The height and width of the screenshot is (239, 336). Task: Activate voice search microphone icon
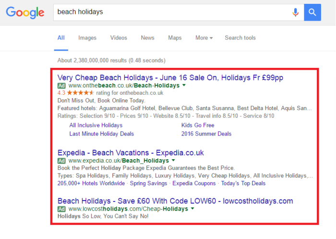pos(295,12)
